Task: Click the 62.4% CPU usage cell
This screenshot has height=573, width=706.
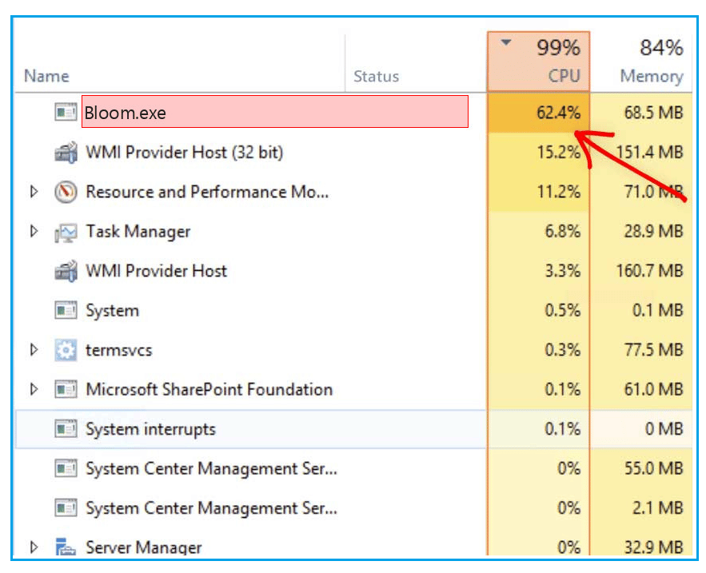Action: click(x=539, y=113)
